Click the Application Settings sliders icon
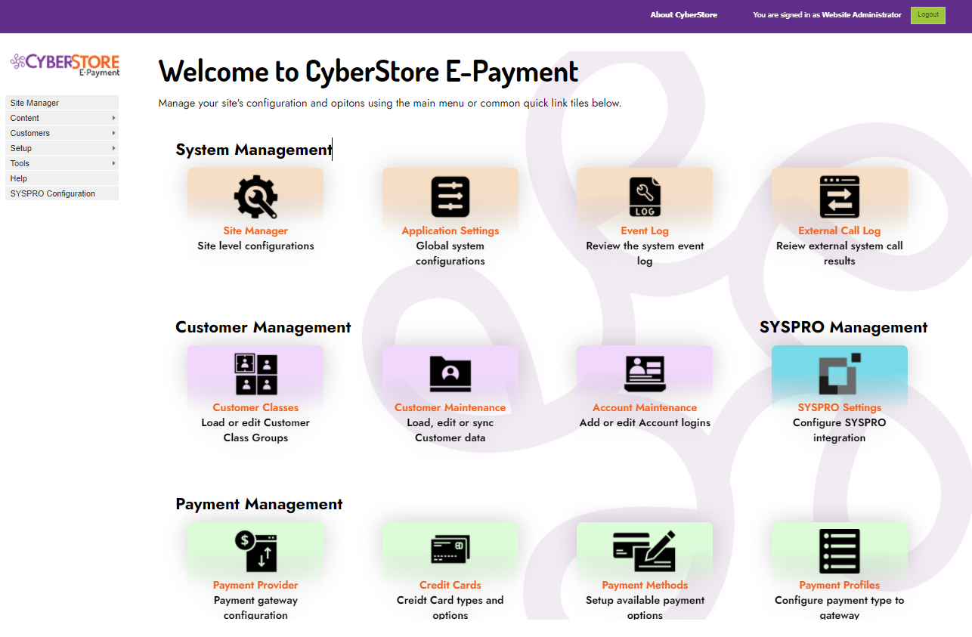Viewport: 972px width, 637px height. click(450, 196)
